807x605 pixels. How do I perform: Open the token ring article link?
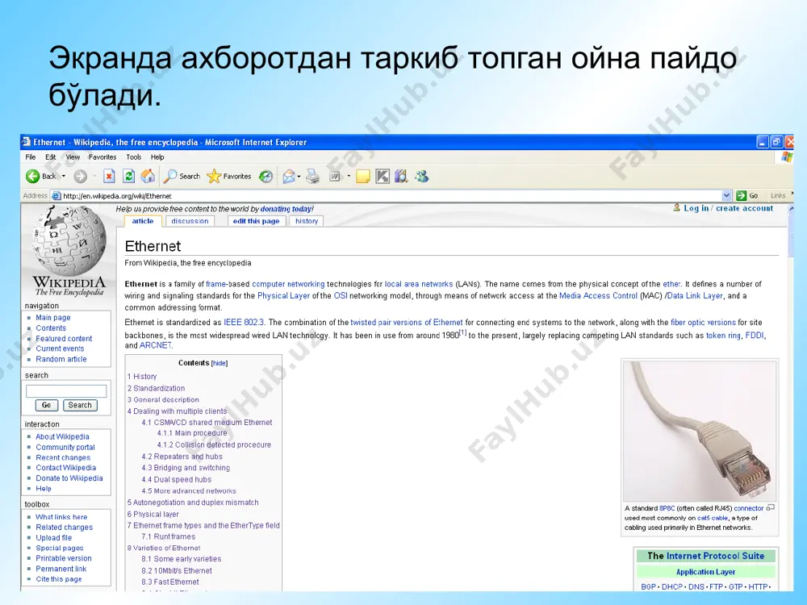point(723,336)
